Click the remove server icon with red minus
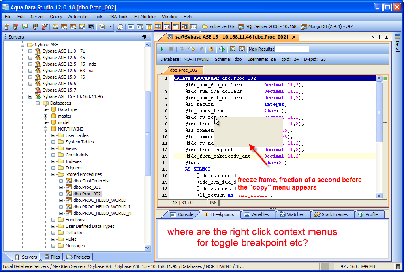 [16, 26]
